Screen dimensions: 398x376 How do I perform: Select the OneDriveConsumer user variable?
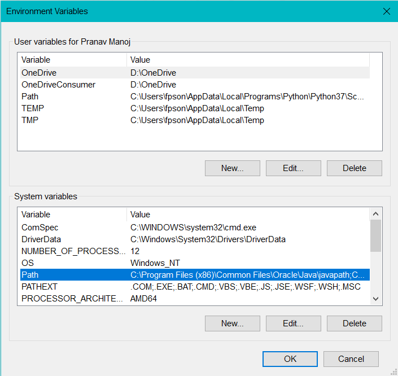(195, 85)
